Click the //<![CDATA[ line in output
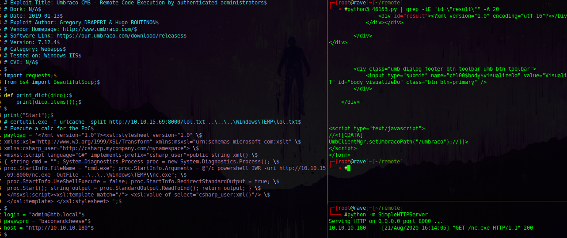The image size is (567, 238). pyautogui.click(x=346, y=135)
